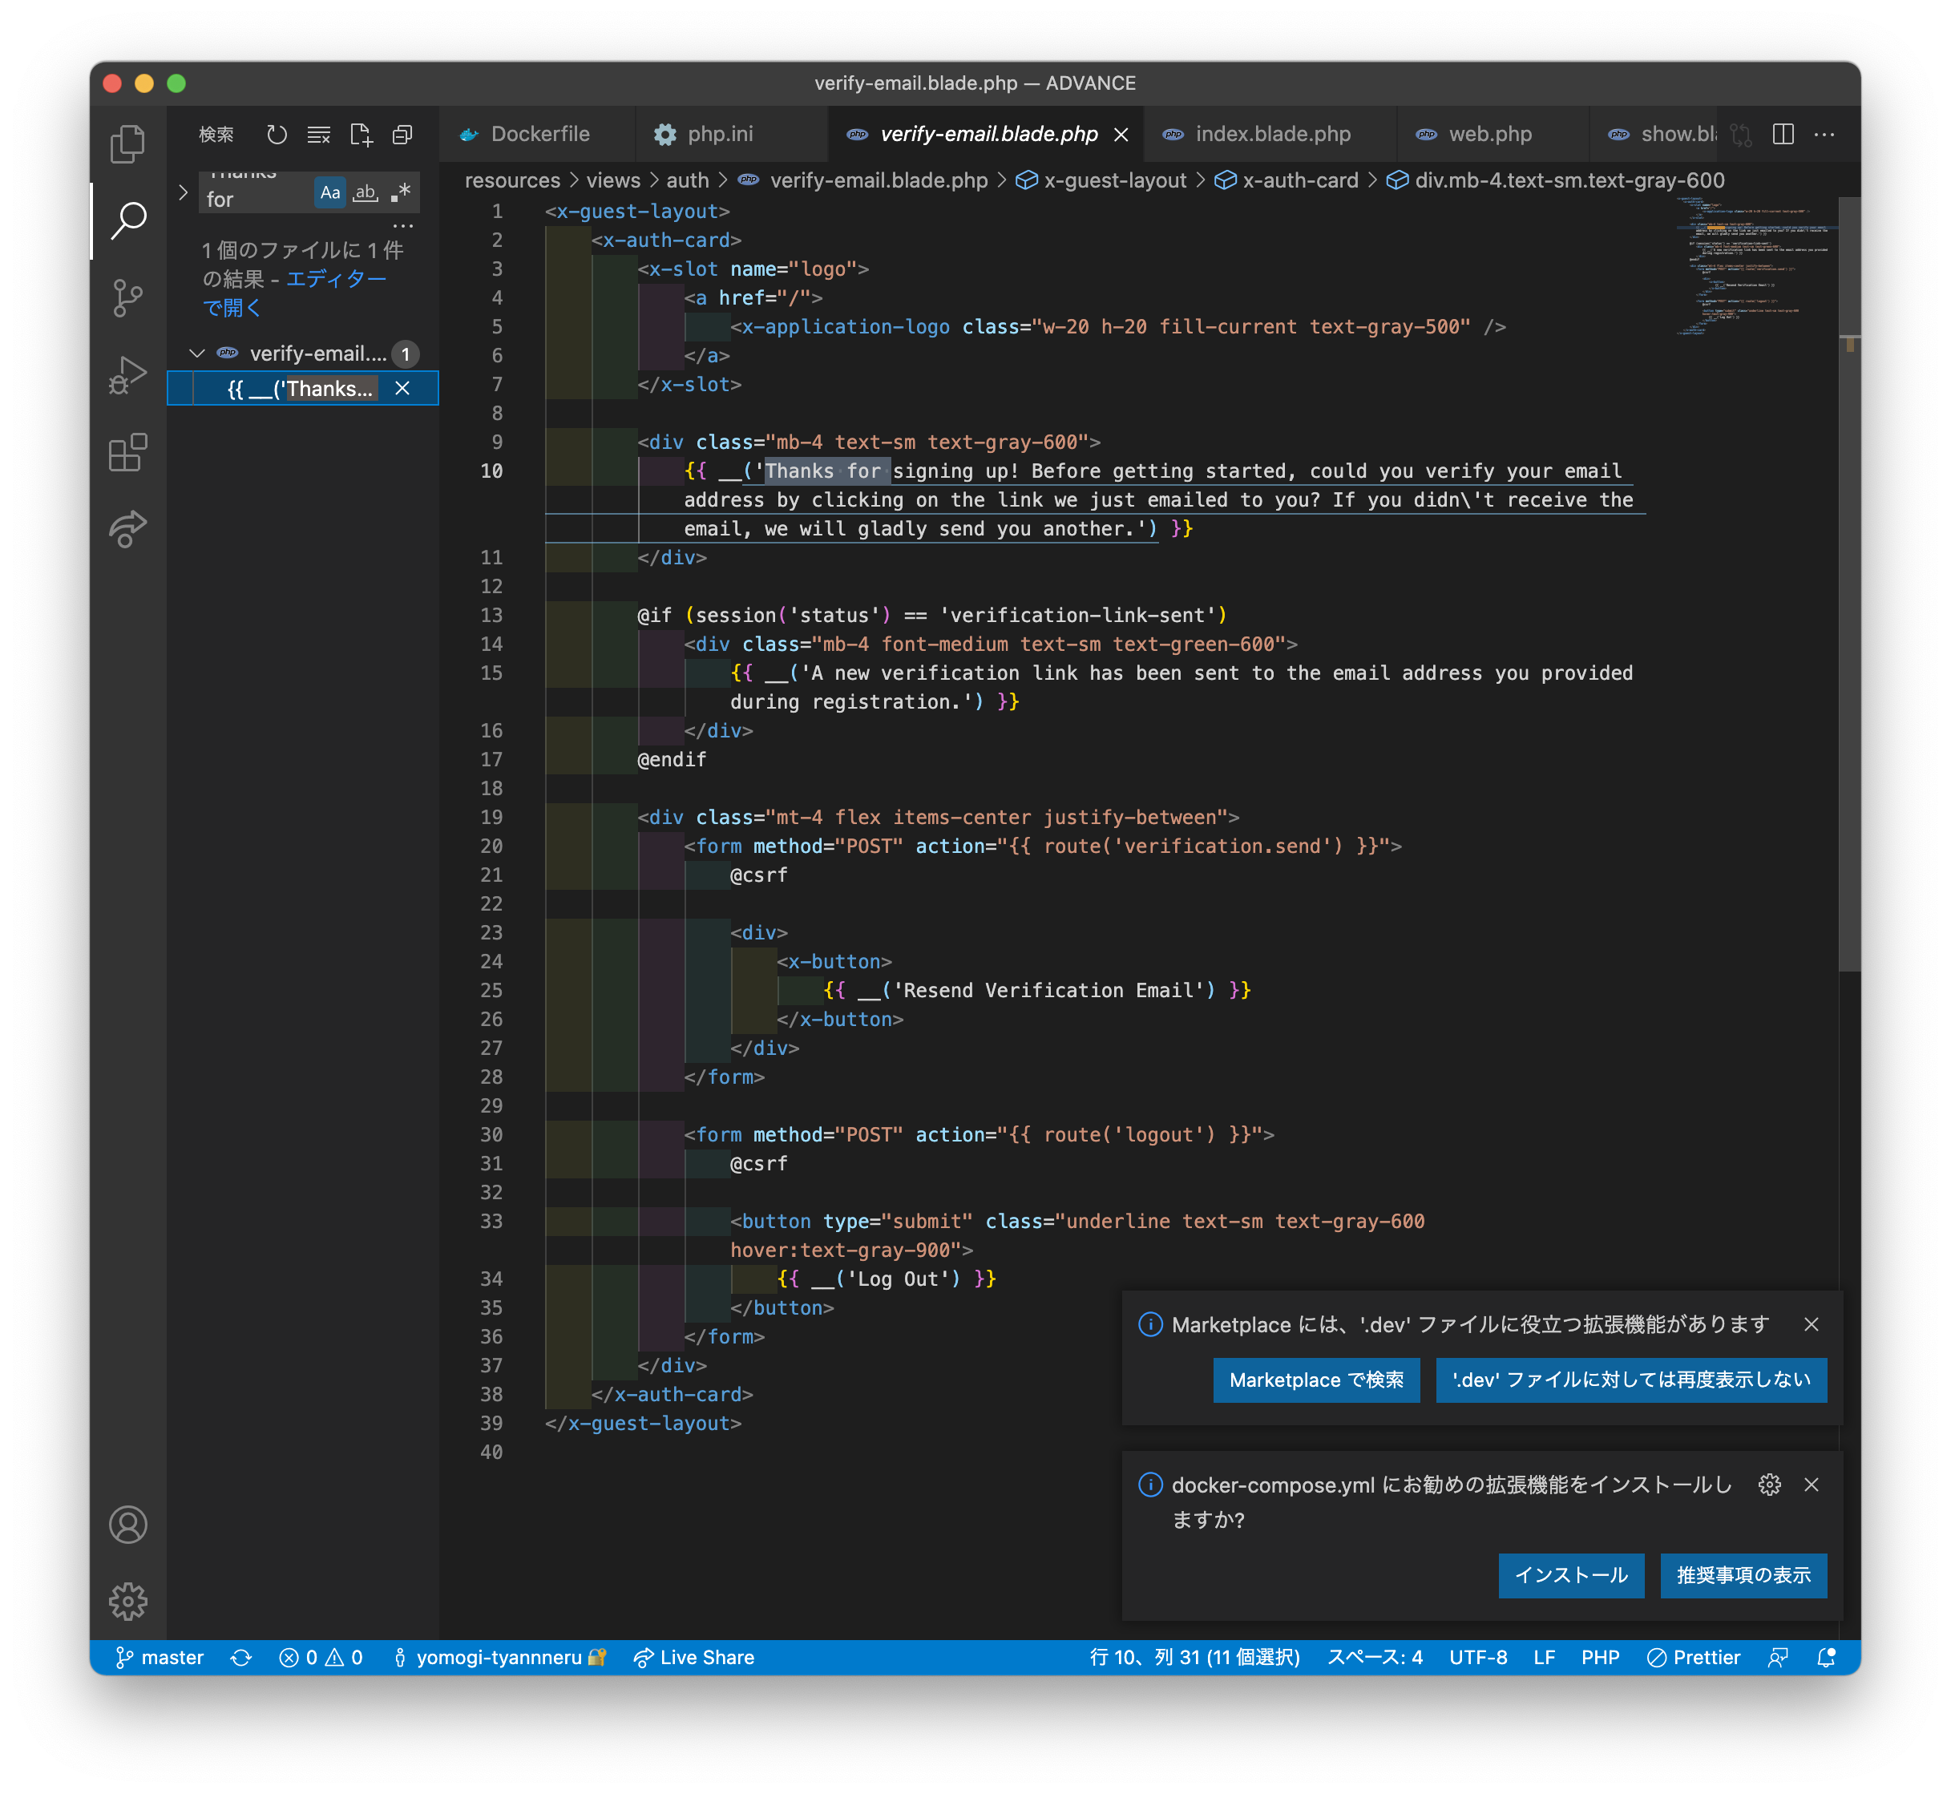1951x1794 pixels.
Task: Click the clear search results icon
Action: pos(318,135)
